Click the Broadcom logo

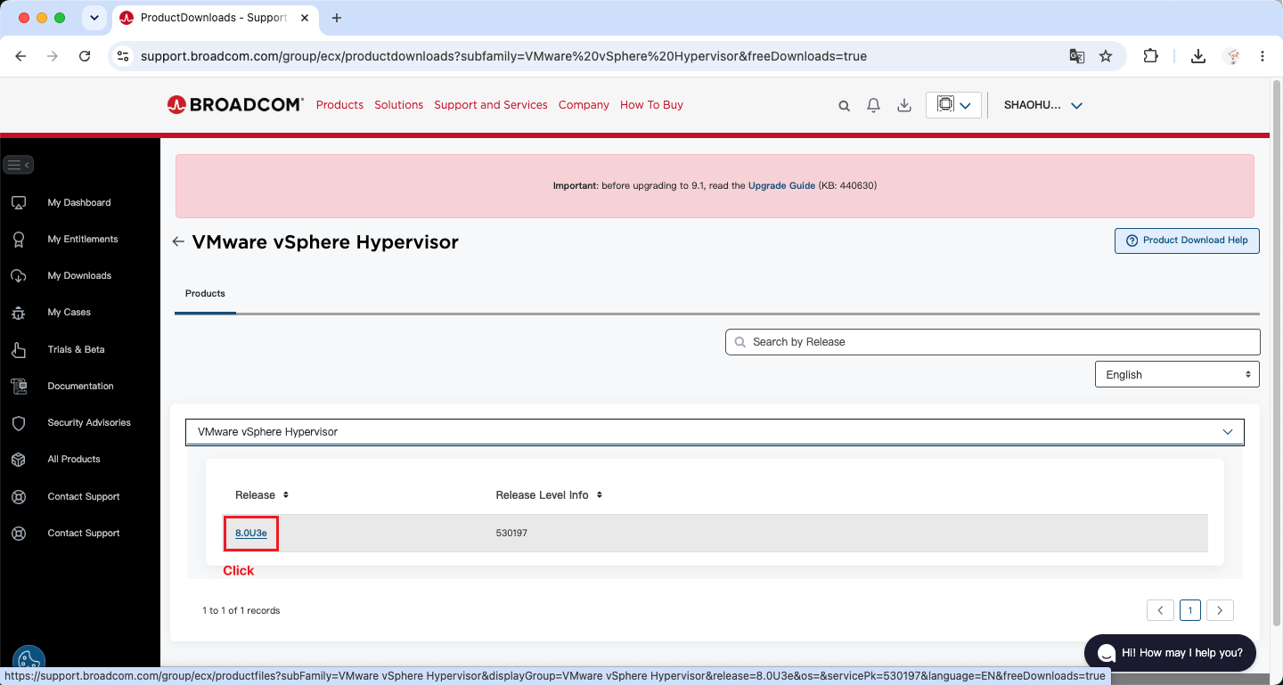(235, 105)
